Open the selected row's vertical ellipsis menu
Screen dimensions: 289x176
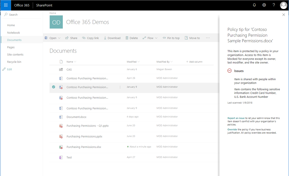(120, 87)
